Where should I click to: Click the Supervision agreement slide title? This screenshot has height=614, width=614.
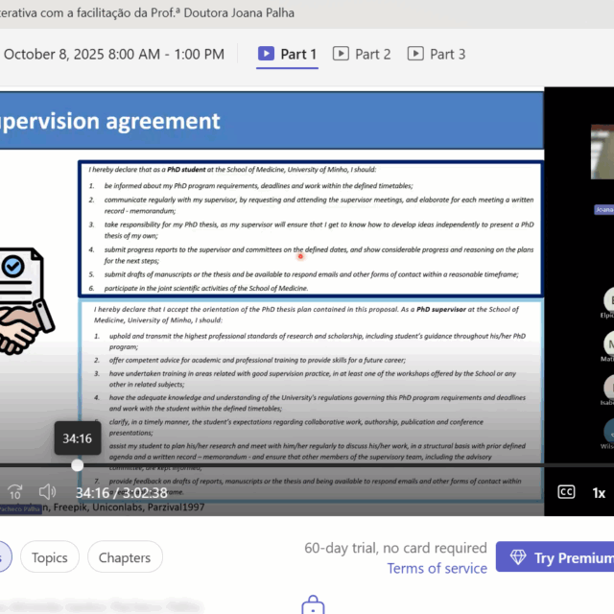tap(110, 121)
